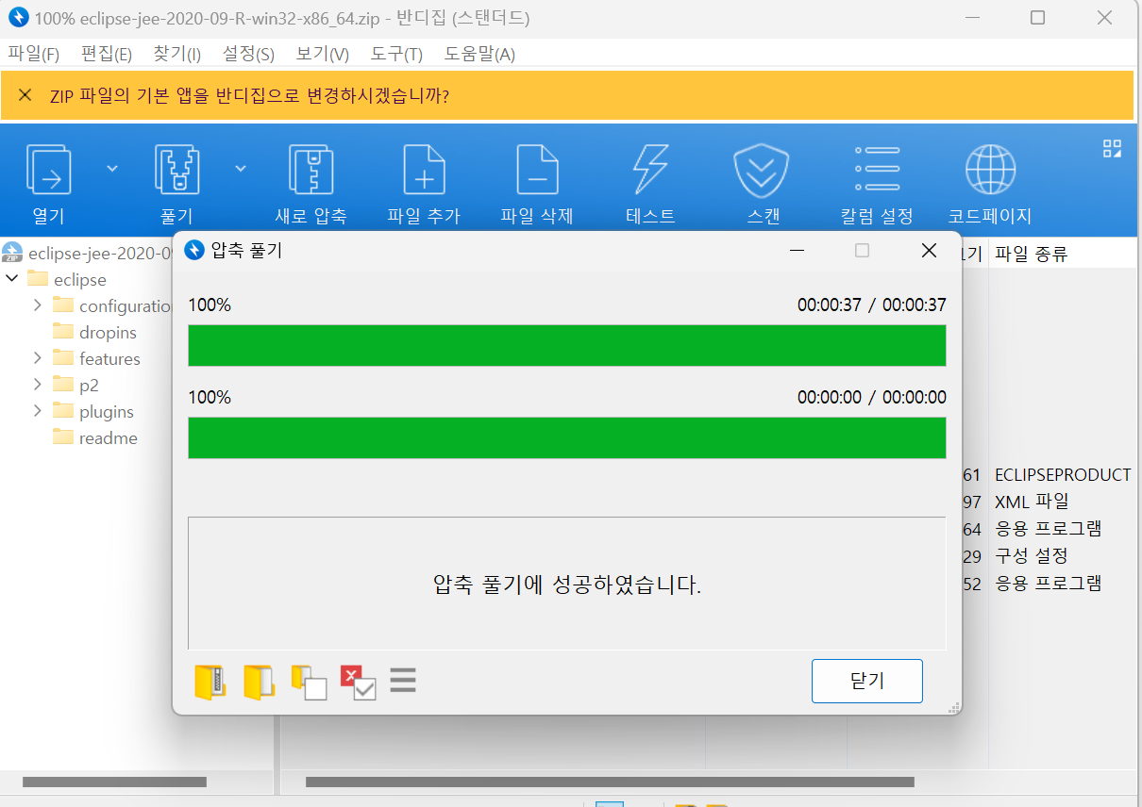Open dropdown arrow next to 풀기
Image resolution: width=1142 pixels, height=807 pixels.
[x=241, y=168]
